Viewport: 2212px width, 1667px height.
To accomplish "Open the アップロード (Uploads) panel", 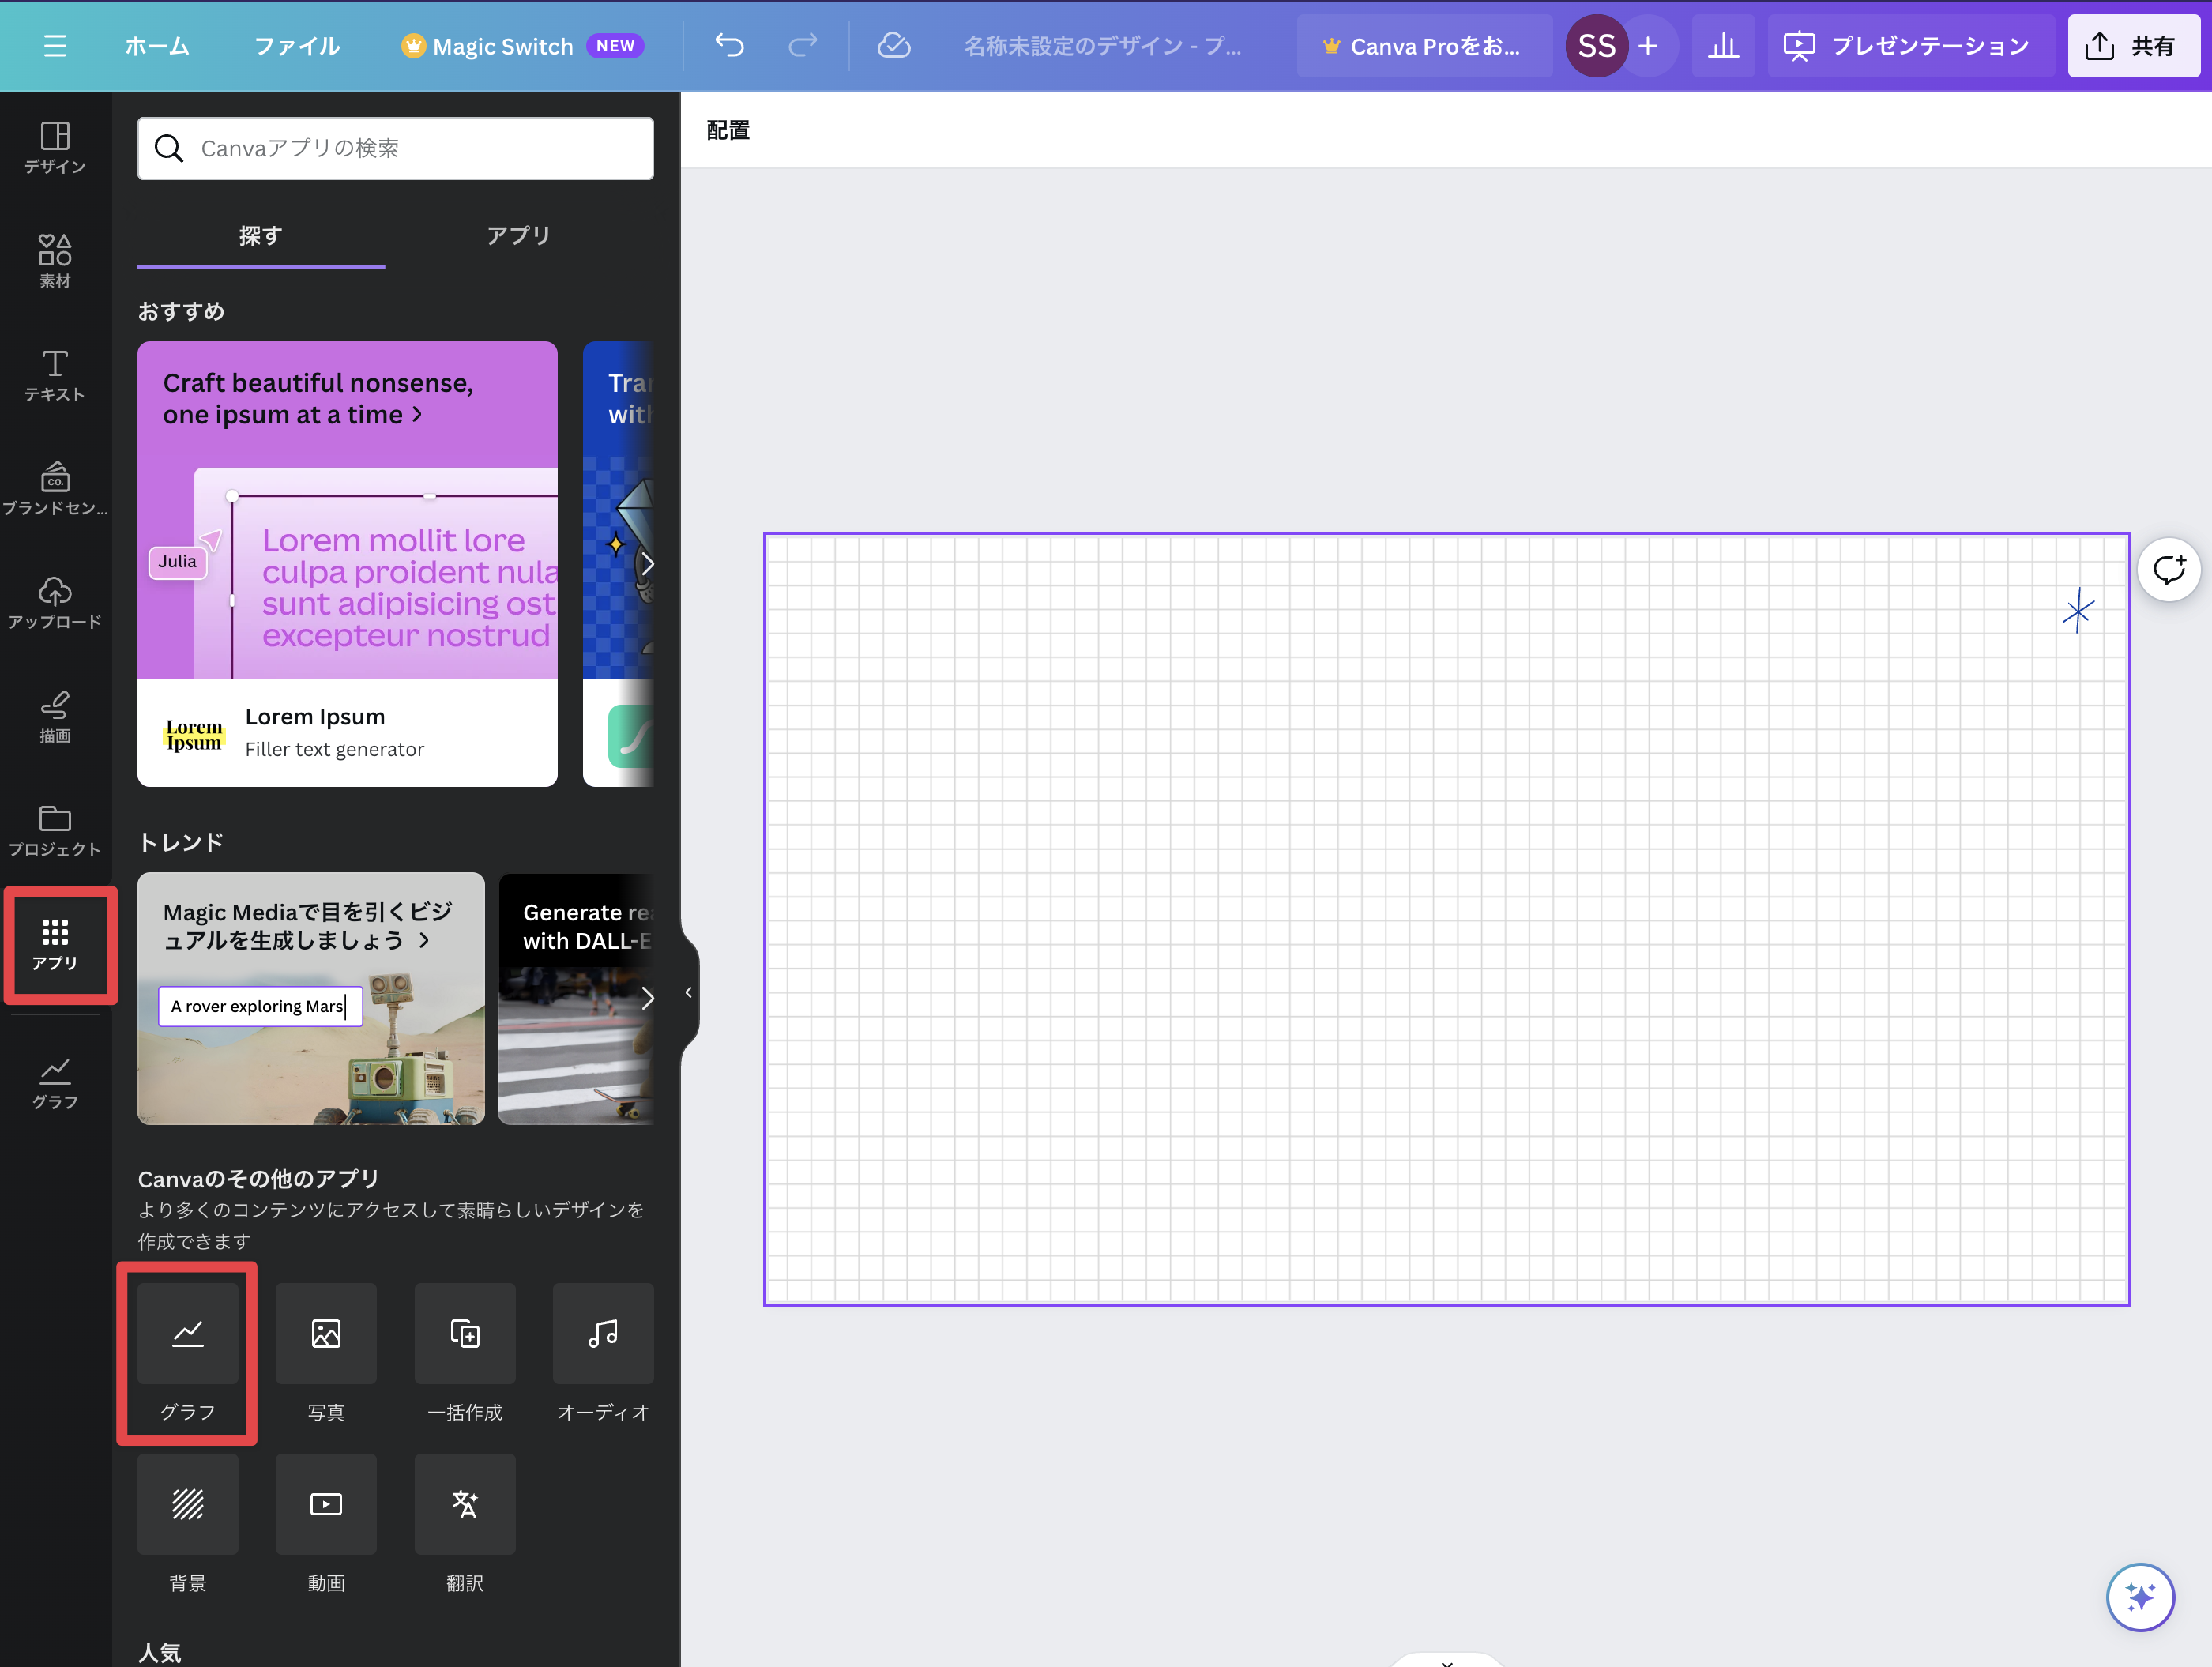I will pyautogui.click(x=55, y=602).
